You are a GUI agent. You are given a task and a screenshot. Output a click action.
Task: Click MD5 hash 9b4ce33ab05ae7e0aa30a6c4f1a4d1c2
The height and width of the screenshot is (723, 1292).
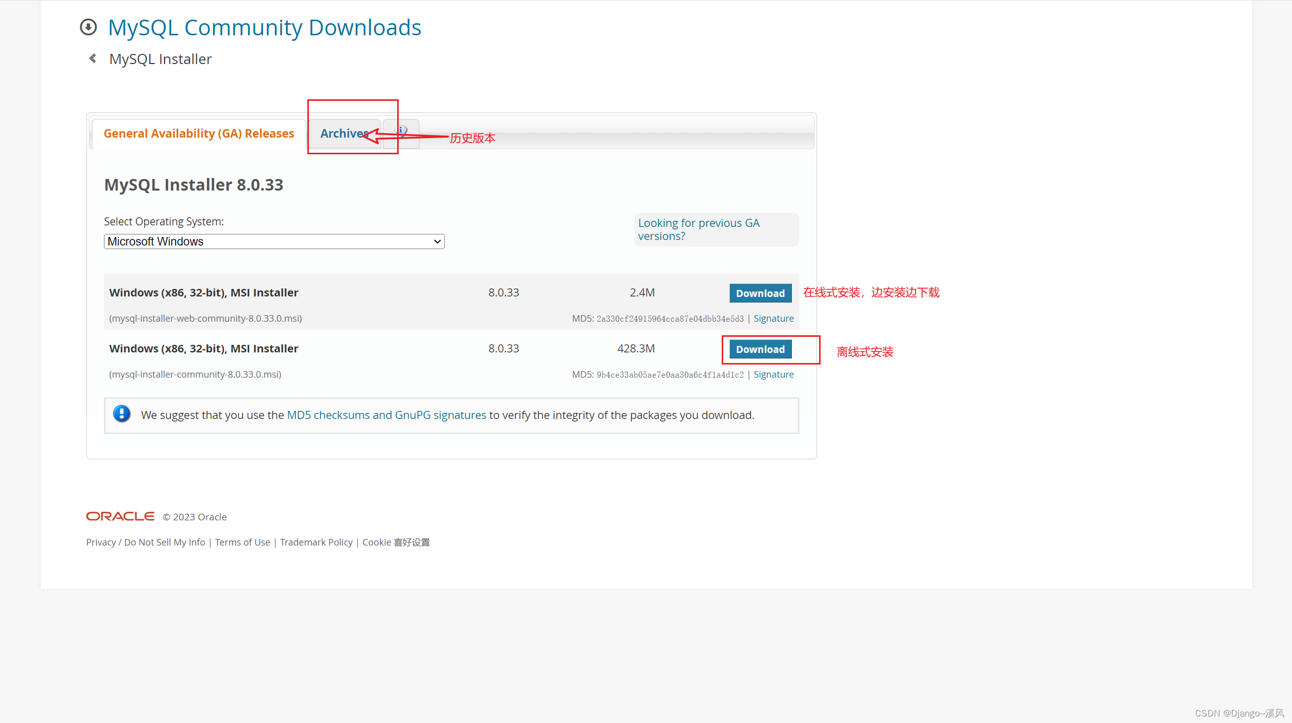tap(670, 375)
